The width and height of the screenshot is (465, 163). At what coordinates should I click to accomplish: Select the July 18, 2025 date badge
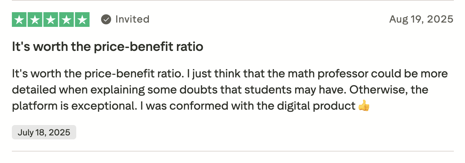[44, 132]
